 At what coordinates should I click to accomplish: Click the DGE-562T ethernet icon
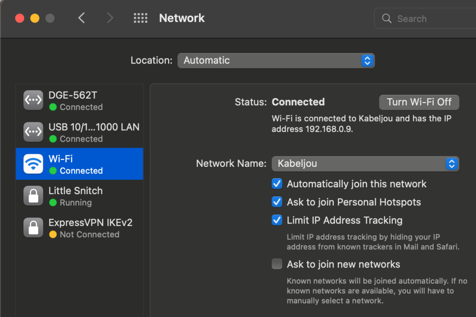coord(33,100)
